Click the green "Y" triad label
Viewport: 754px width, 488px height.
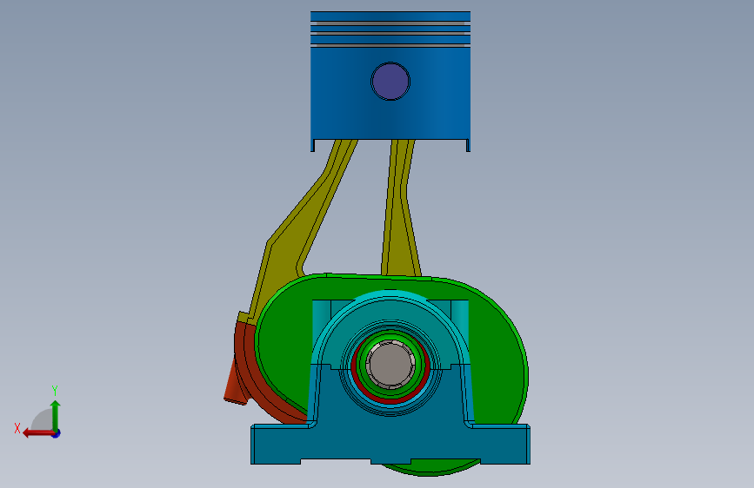click(x=55, y=391)
